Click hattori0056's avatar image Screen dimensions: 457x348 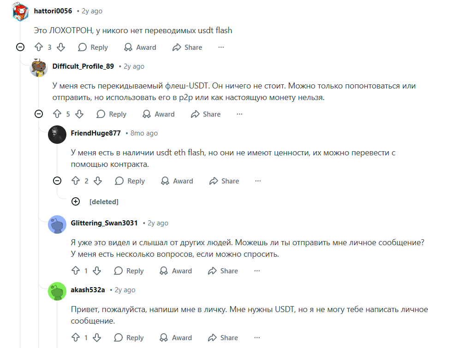(x=21, y=12)
